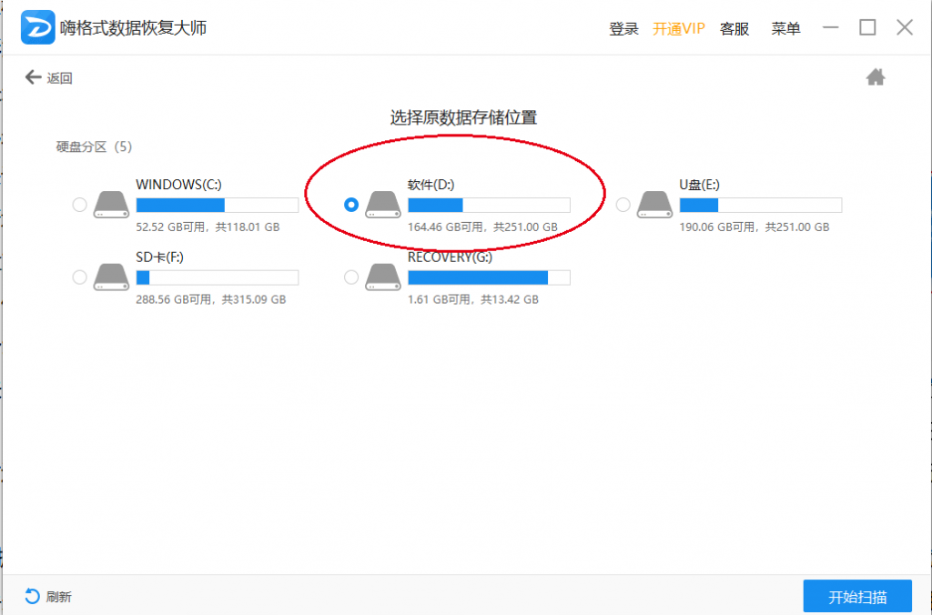Click text 164.46 GB可用，共251.00 GB
932x615 pixels.
click(x=482, y=227)
